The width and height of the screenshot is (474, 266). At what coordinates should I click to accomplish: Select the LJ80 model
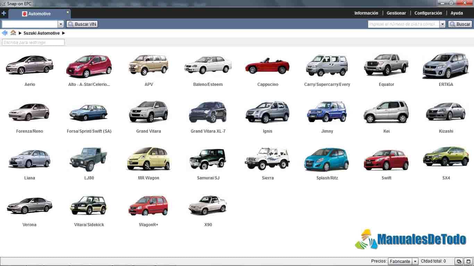pos(89,163)
